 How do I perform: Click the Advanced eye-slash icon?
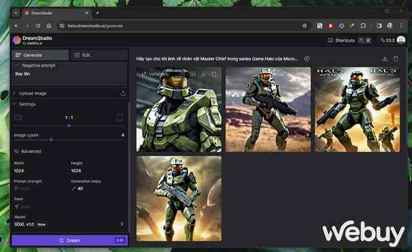(x=17, y=152)
